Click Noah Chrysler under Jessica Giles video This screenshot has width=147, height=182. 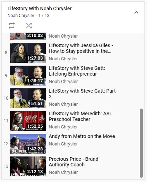pyautogui.click(x=63, y=59)
